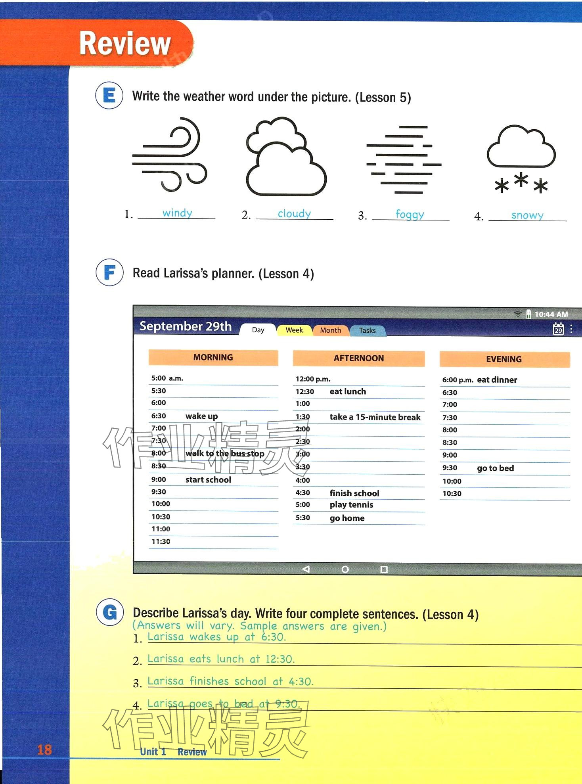Click the 'take a 15-minute break' entry
Image resolution: width=582 pixels, height=784 pixels.
coord(375,417)
